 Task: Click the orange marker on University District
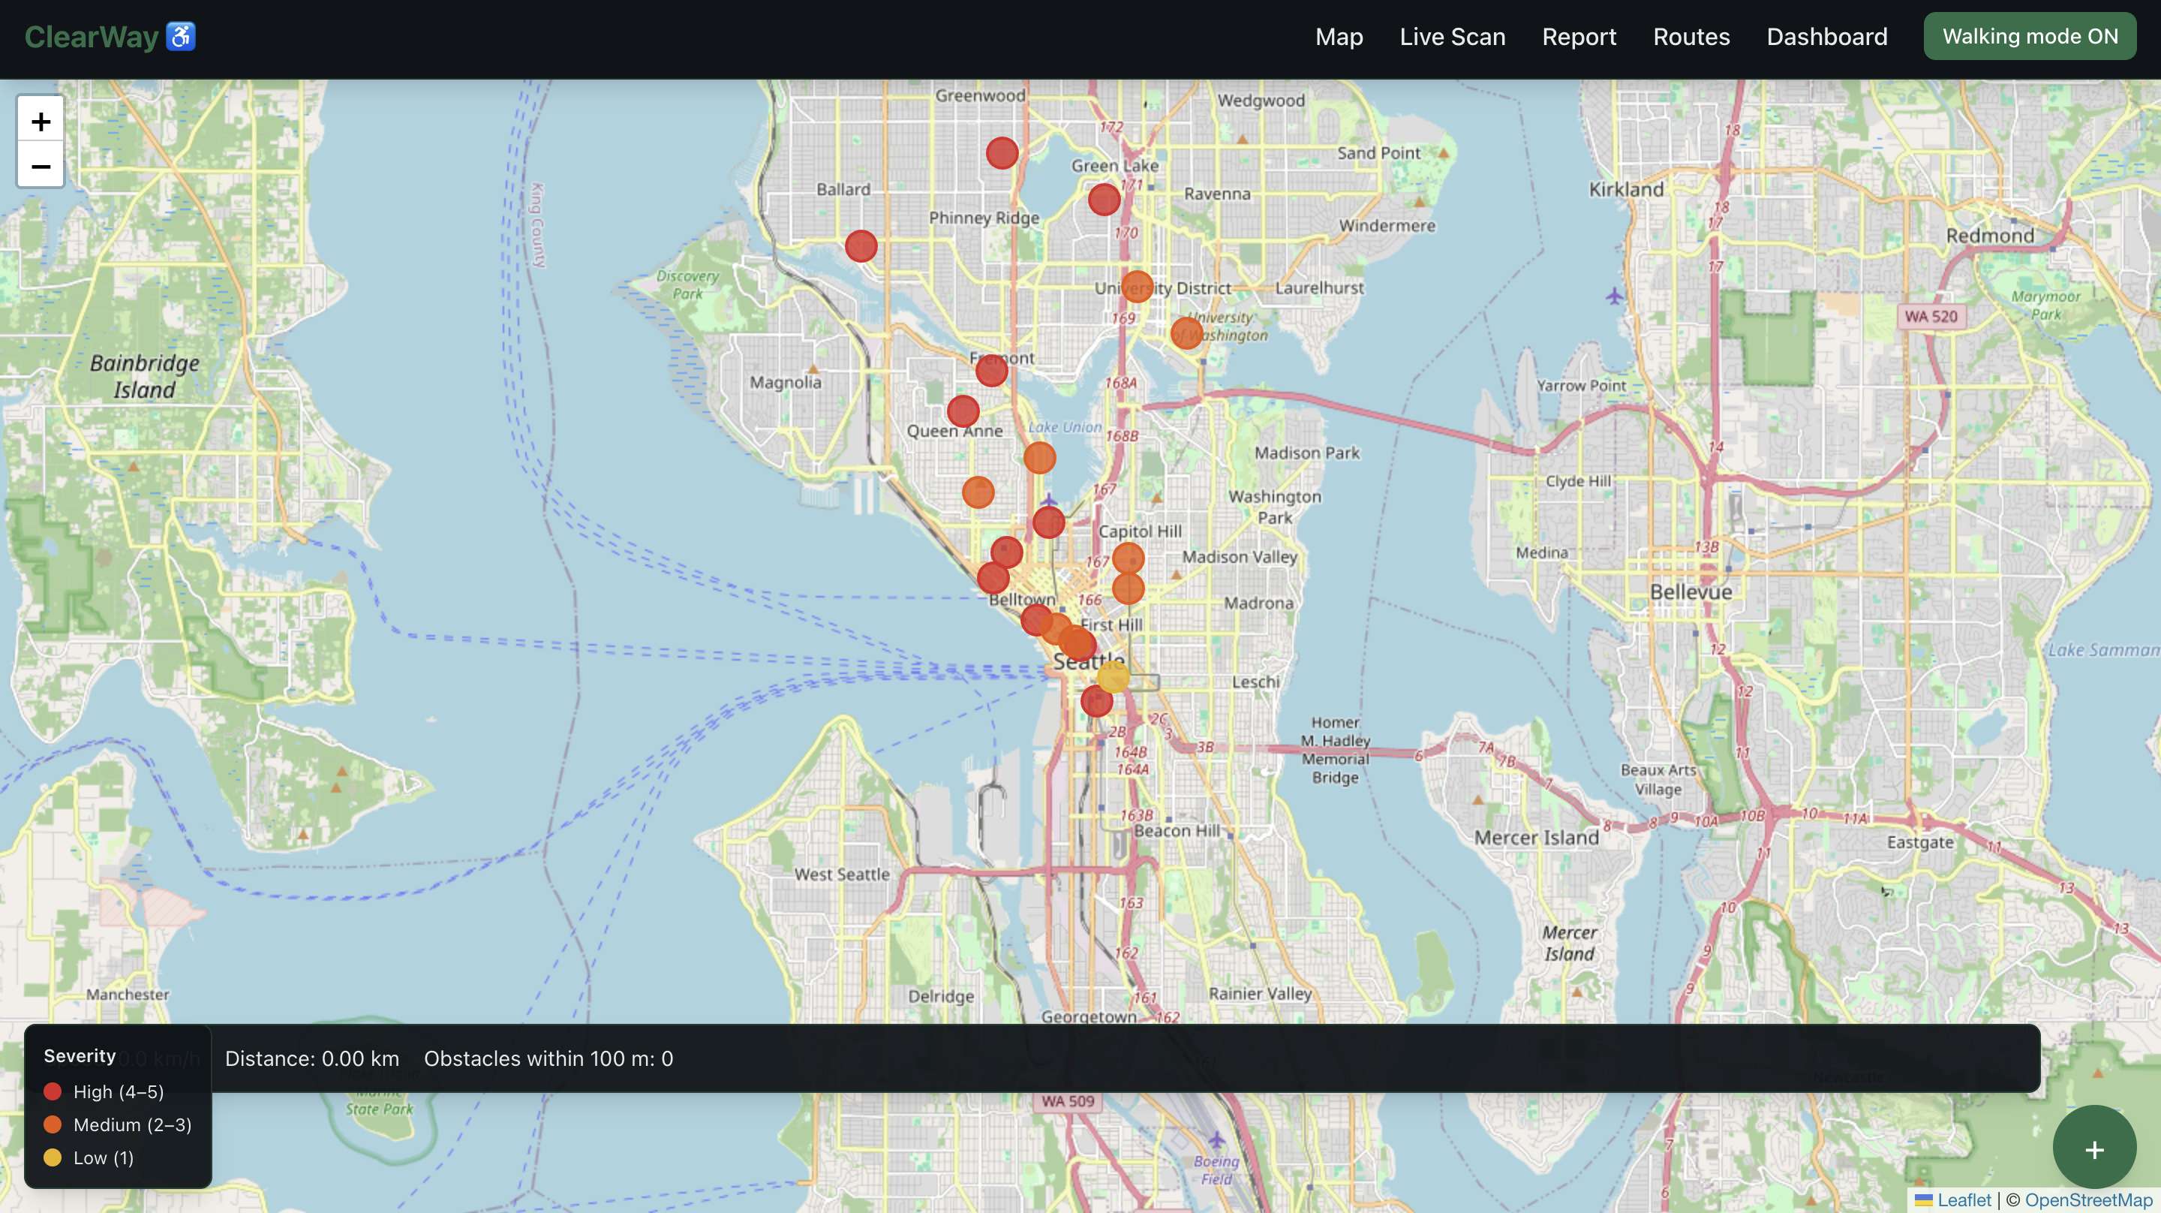click(x=1137, y=286)
